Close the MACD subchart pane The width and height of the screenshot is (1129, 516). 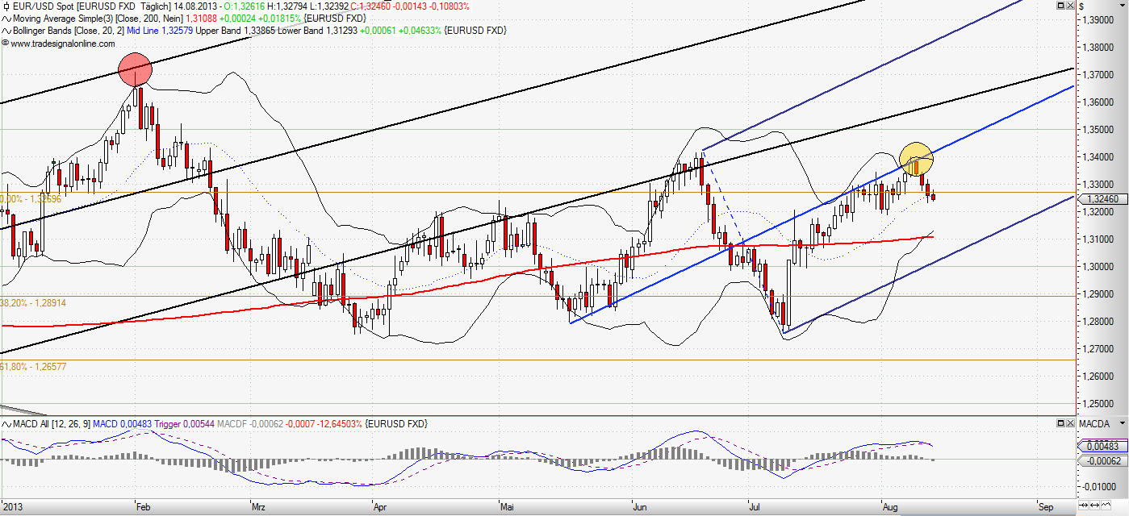tap(1070, 423)
